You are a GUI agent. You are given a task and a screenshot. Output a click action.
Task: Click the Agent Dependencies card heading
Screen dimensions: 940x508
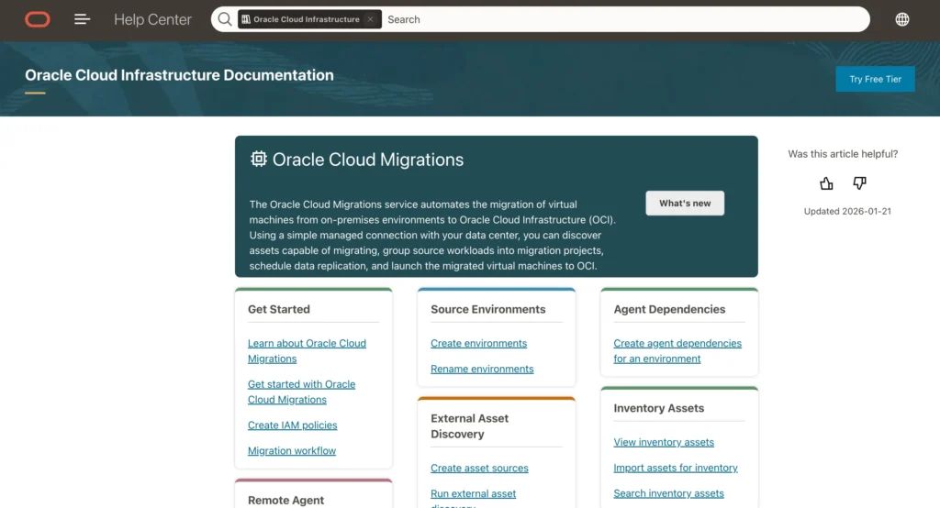coord(669,309)
